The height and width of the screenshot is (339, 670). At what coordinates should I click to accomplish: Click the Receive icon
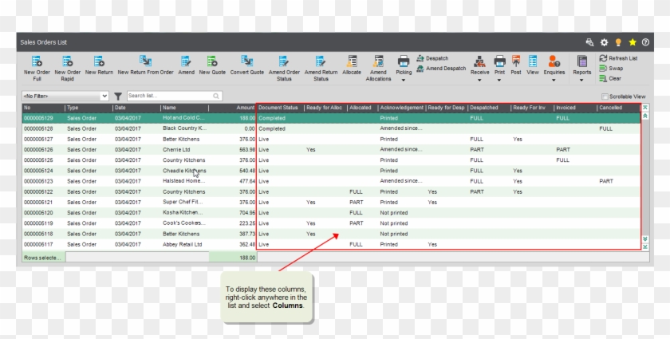tap(479, 61)
